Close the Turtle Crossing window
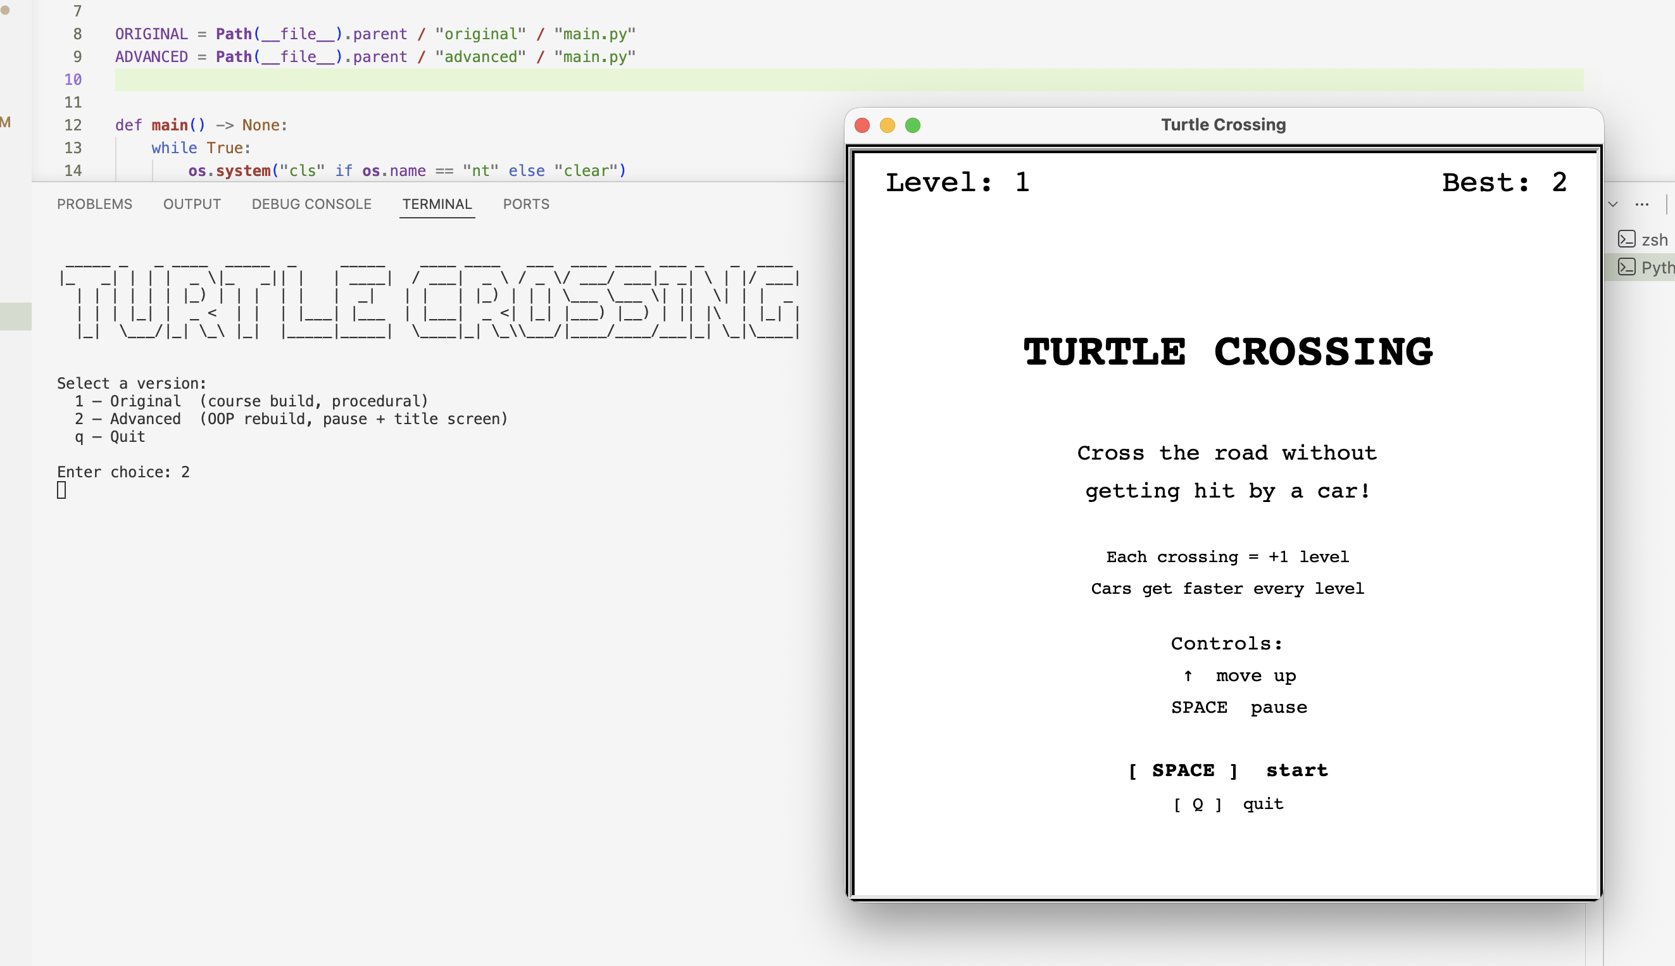The height and width of the screenshot is (966, 1675). click(x=862, y=125)
